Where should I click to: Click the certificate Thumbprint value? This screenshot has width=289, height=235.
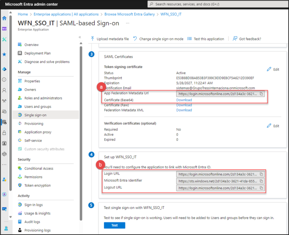point(215,78)
